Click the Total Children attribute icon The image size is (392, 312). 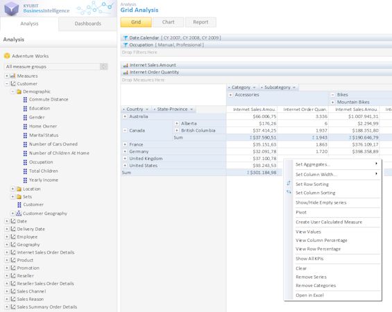25,171
